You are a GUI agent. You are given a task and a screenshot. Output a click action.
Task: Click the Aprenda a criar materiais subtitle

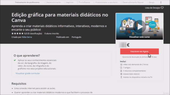tap(59, 28)
